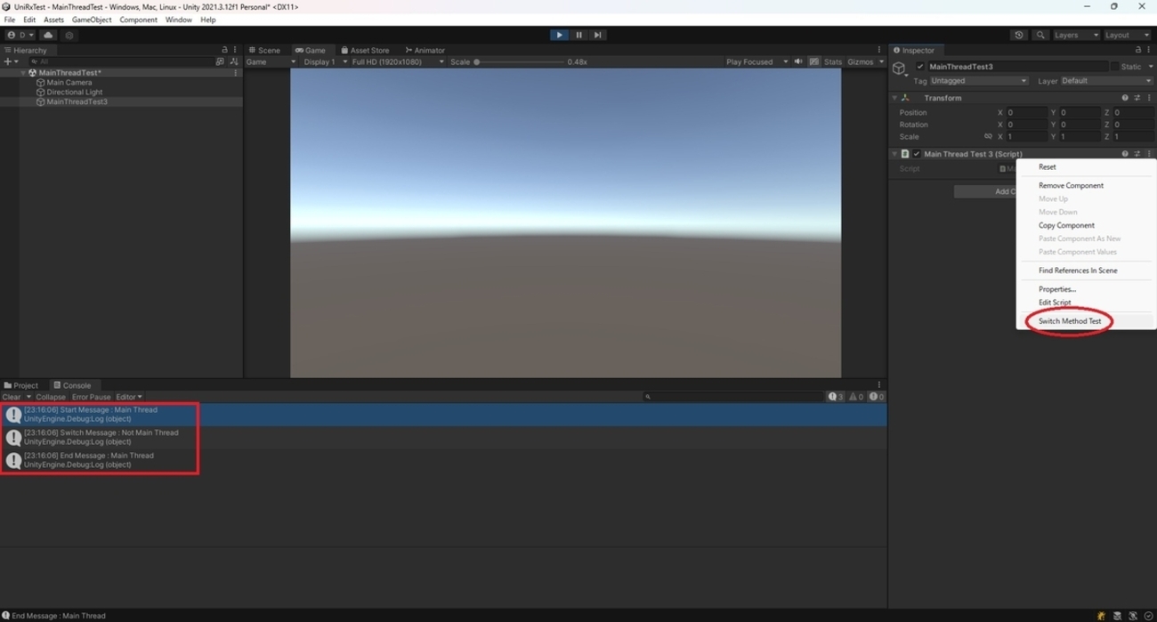The width and height of the screenshot is (1157, 622).
Task: Open the Layers dropdown in the toolbar
Action: (1074, 35)
